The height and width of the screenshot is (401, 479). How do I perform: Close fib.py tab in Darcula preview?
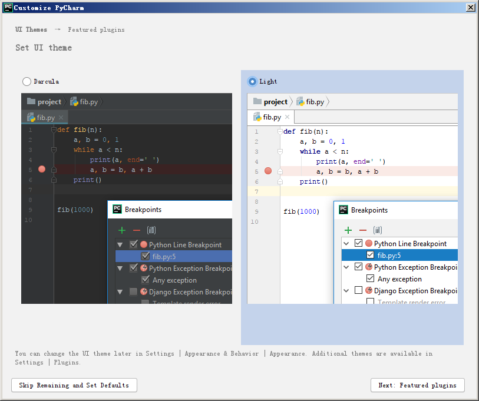tap(61, 117)
